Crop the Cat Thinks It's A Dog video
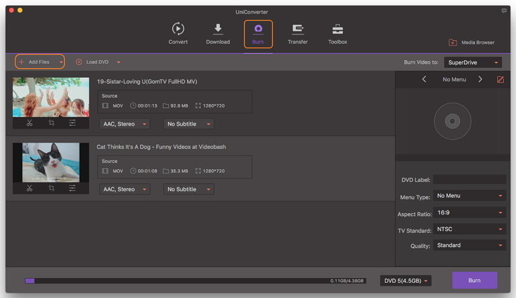The image size is (516, 298). click(52, 188)
